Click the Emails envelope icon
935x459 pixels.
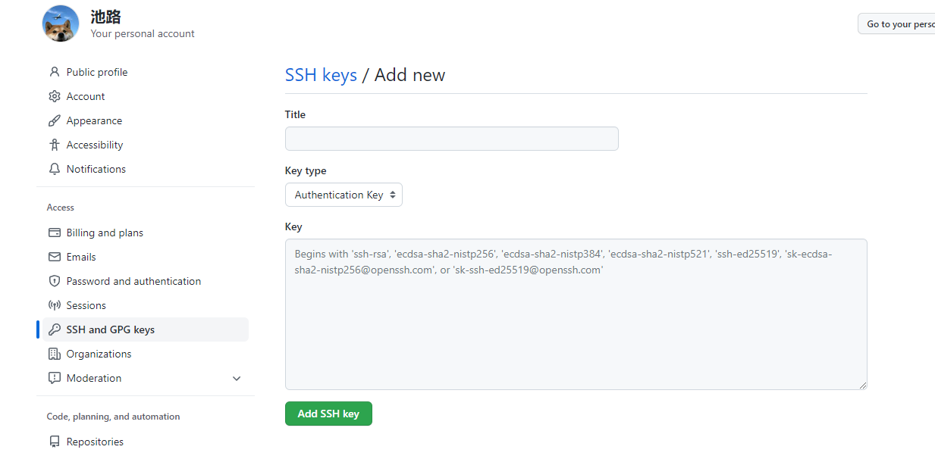54,257
